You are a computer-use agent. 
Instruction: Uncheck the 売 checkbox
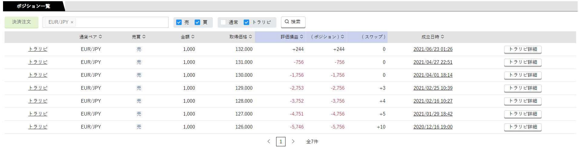coord(179,22)
